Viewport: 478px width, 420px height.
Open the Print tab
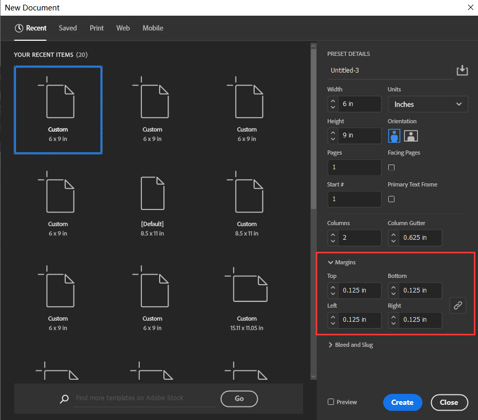[x=97, y=28]
